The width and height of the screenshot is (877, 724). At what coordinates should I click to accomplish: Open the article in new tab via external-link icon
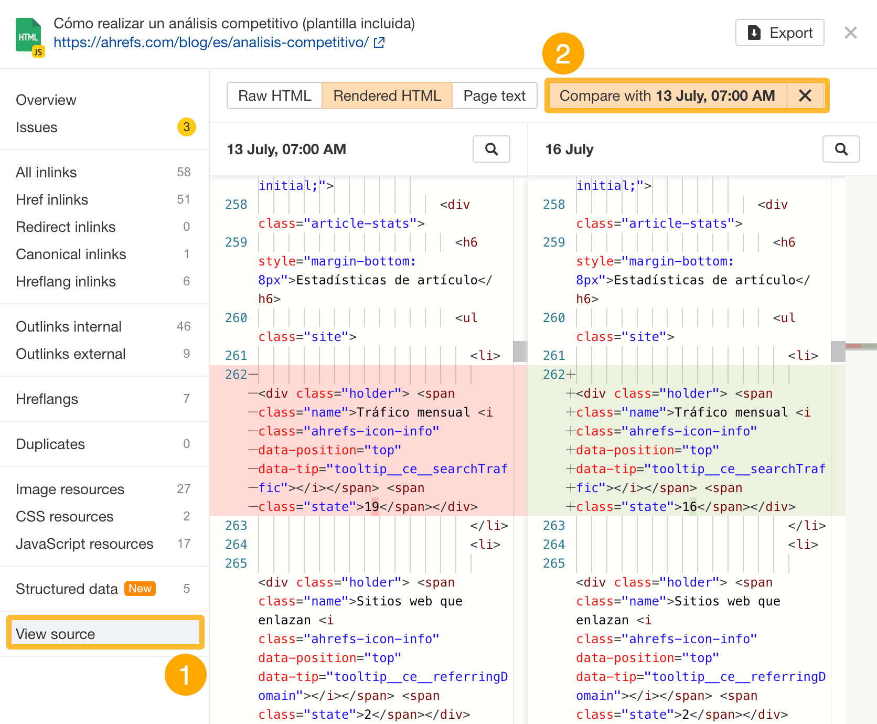(379, 42)
